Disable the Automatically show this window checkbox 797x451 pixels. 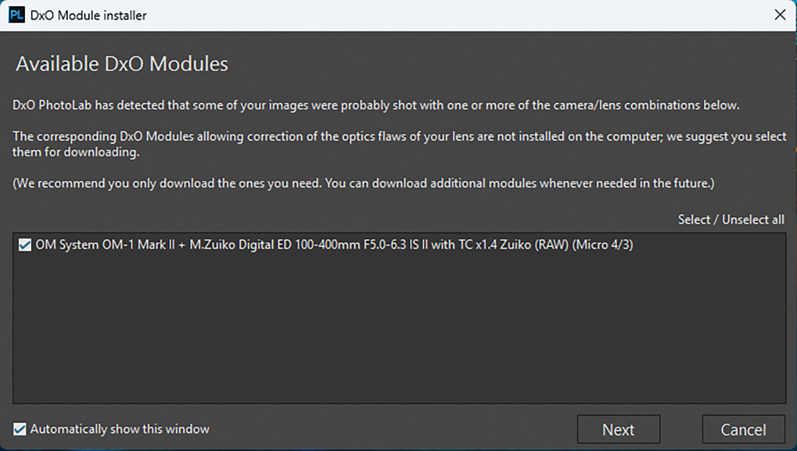[x=20, y=429]
